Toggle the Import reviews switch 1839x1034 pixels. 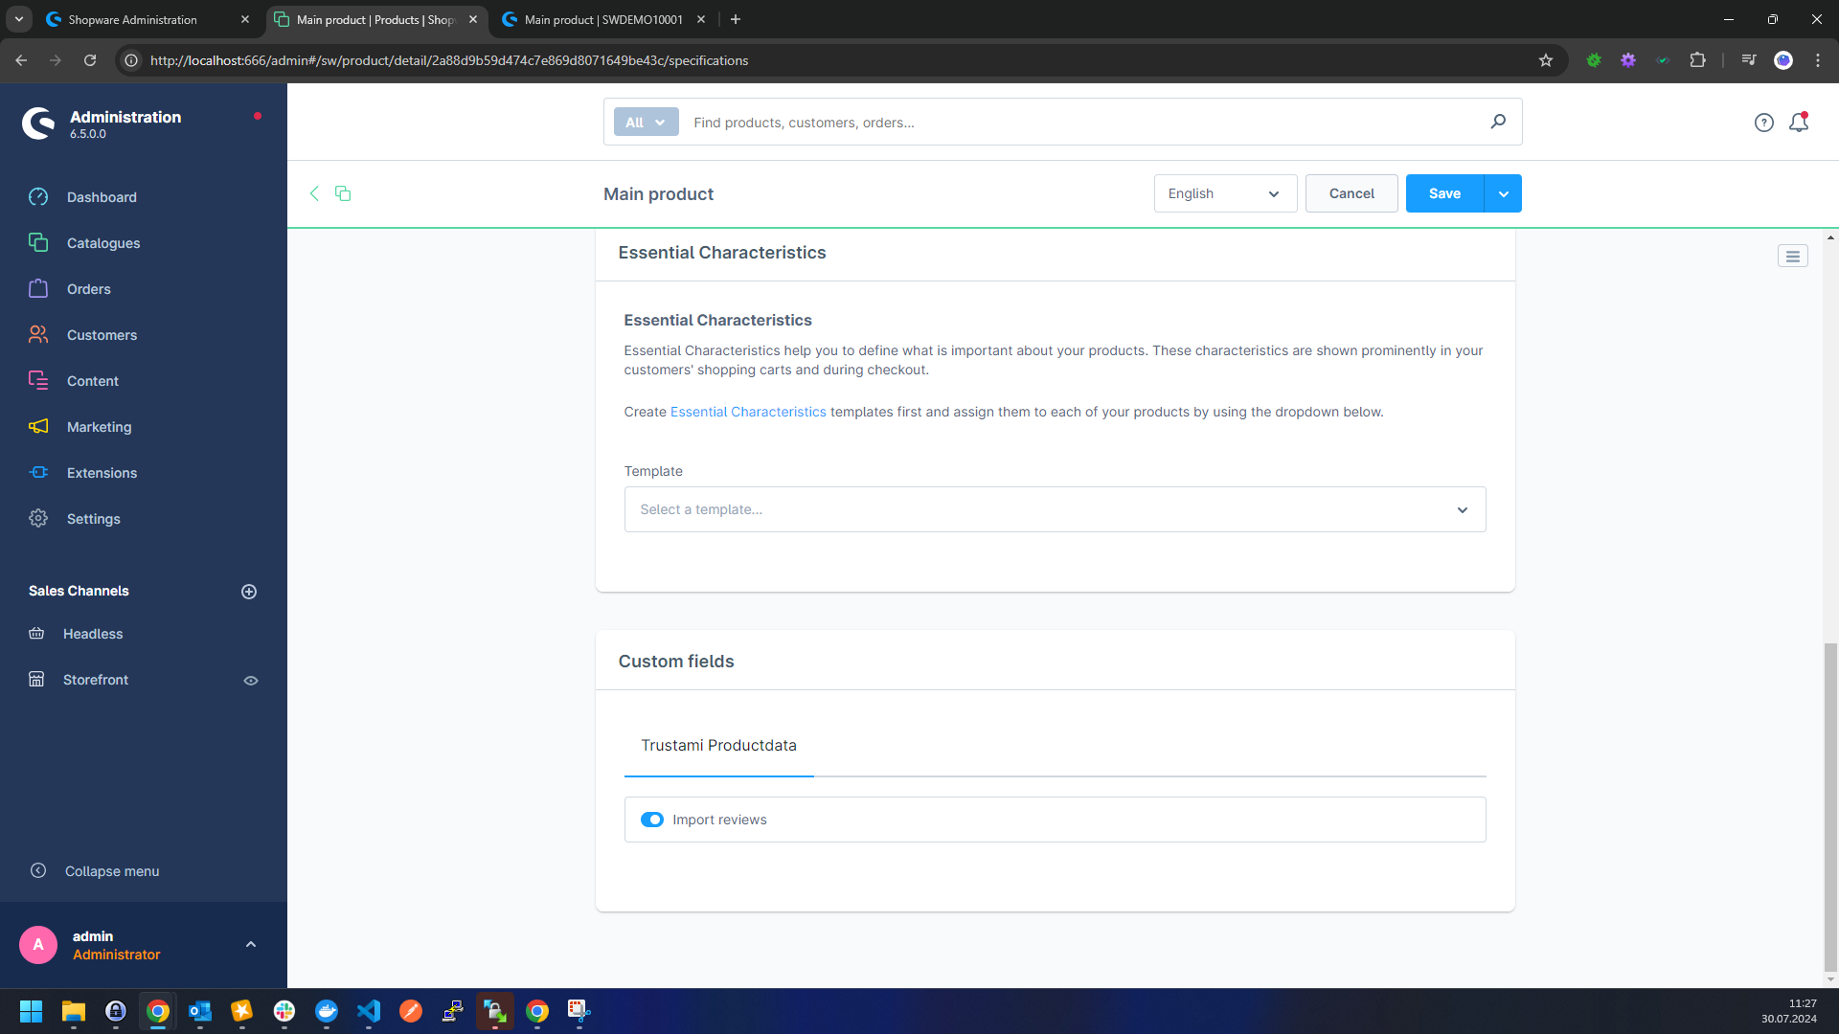651,820
